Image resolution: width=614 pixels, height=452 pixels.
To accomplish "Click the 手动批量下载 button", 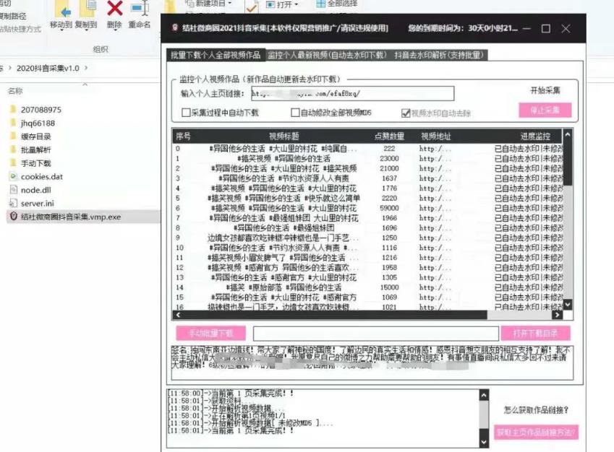I will tap(210, 333).
